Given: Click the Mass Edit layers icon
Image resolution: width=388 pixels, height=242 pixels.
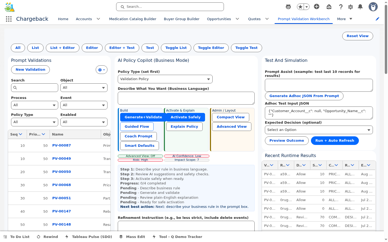Looking at the screenshot, I should pos(121,237).
